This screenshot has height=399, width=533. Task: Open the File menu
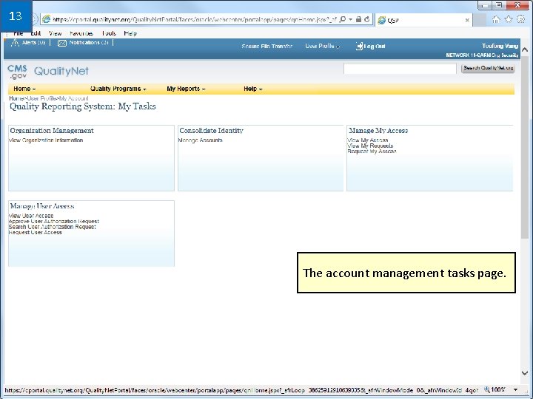tap(18, 33)
